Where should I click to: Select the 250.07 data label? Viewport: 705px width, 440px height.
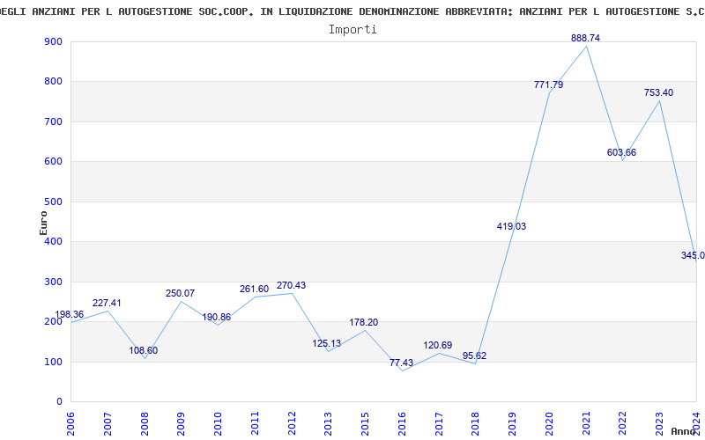[x=181, y=294]
